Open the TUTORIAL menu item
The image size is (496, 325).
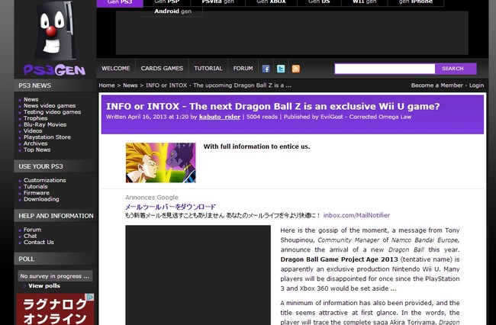(208, 69)
